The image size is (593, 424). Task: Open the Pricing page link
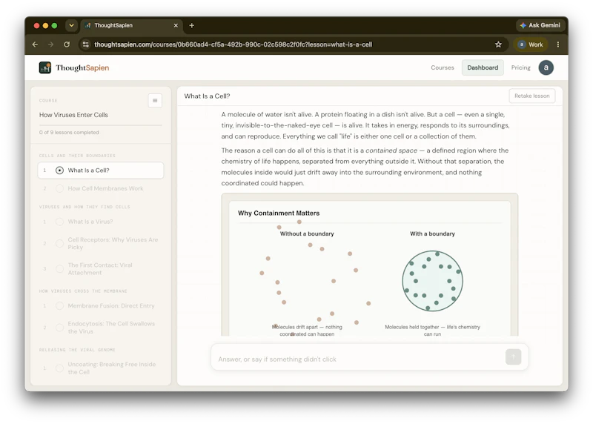[520, 67]
